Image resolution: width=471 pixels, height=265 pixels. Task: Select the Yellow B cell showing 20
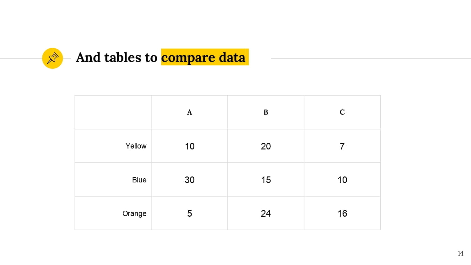pos(266,146)
